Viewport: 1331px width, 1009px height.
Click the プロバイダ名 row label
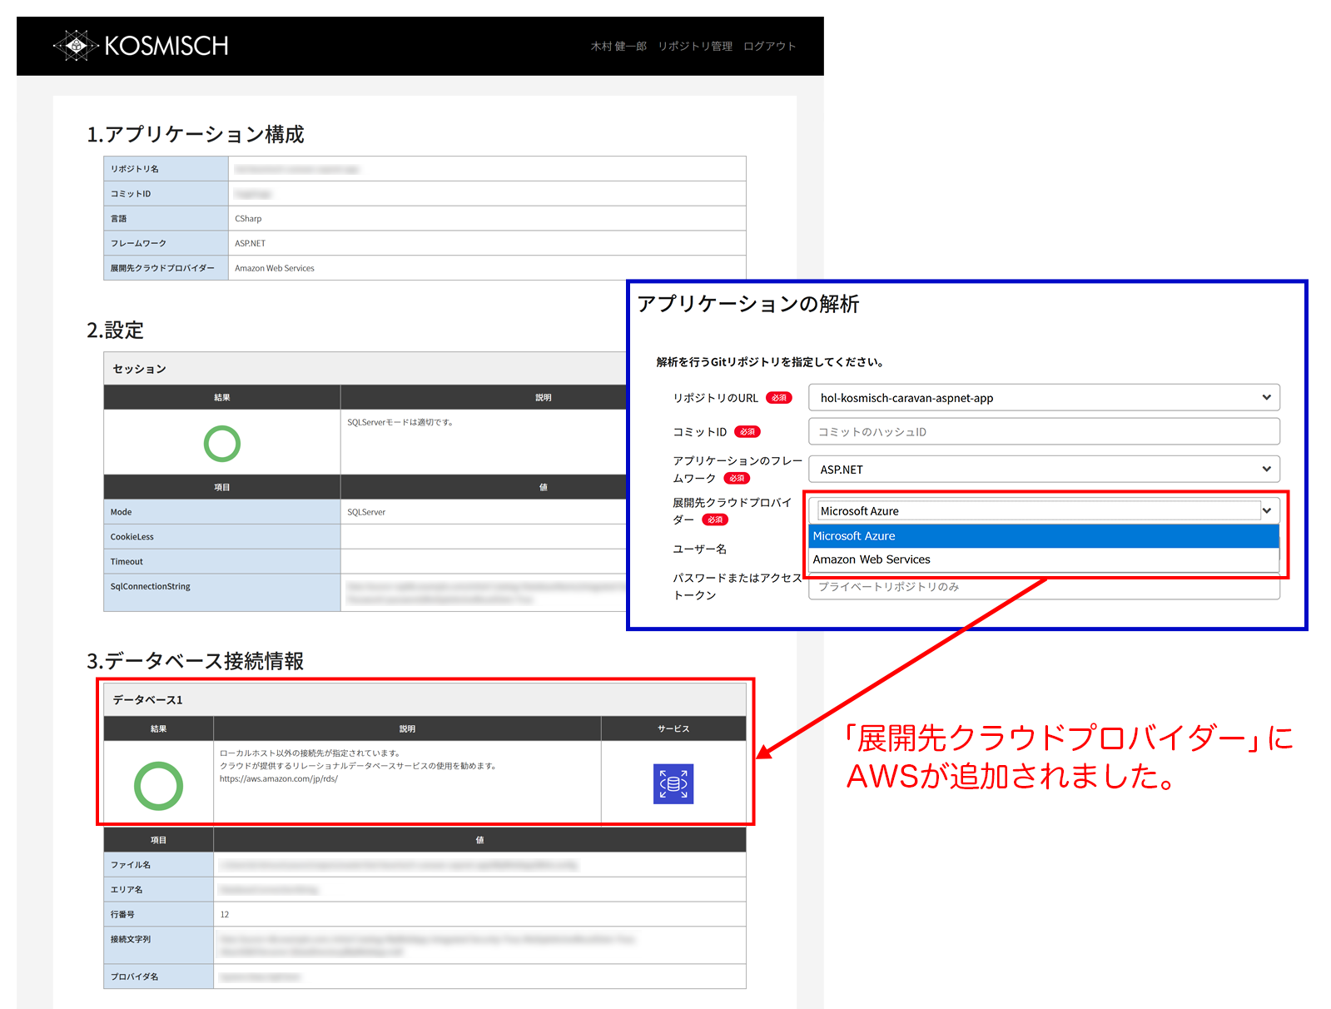(x=158, y=977)
